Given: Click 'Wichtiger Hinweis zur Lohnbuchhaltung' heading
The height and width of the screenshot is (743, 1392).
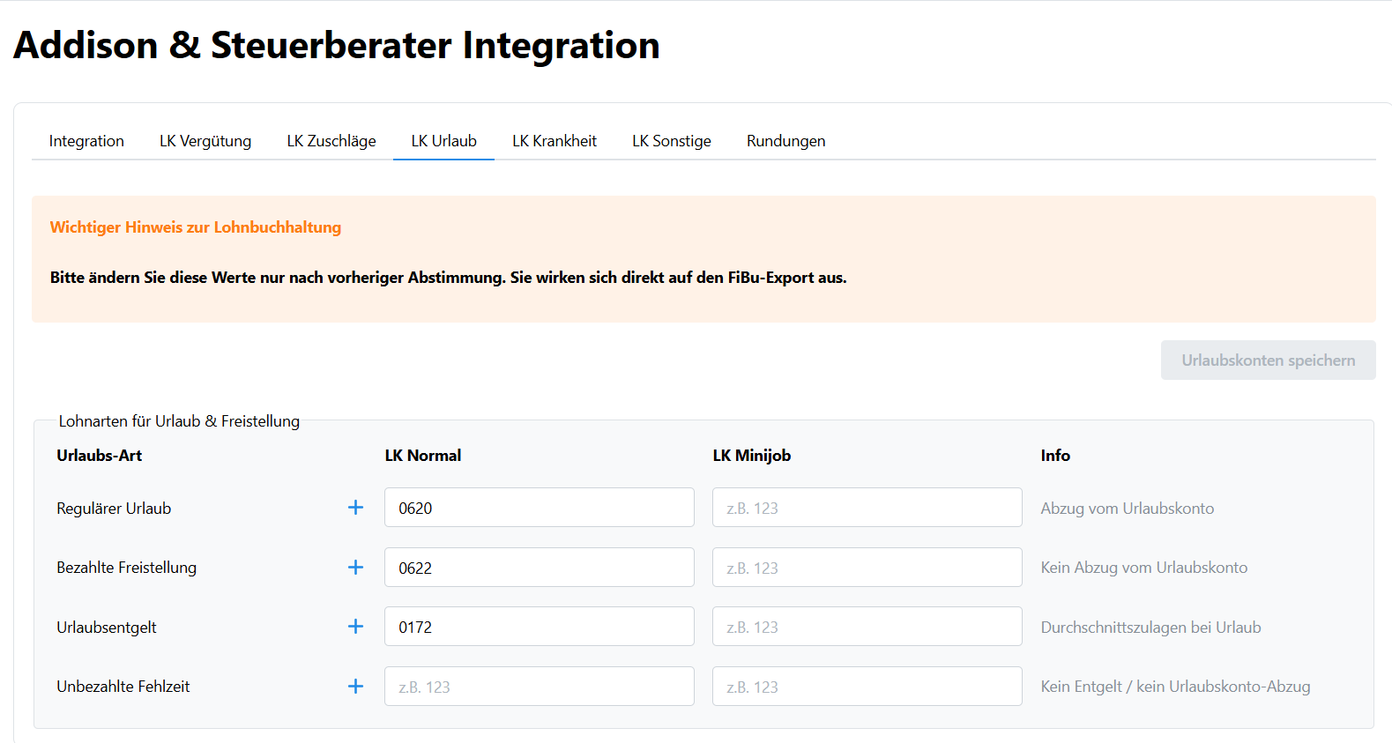Looking at the screenshot, I should [196, 227].
